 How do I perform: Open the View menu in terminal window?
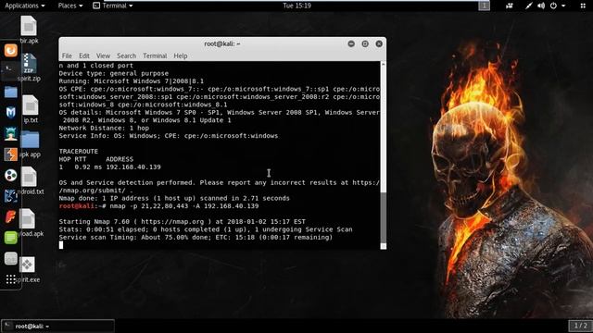click(x=103, y=55)
